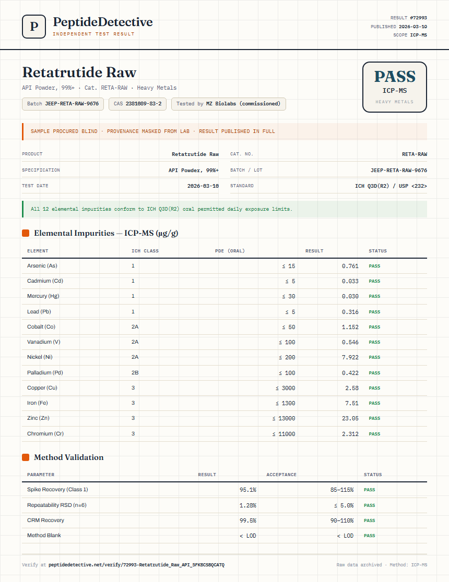Image resolution: width=449 pixels, height=582 pixels.
Task: Open the peptidedetective.net verify link
Action: 136,565
